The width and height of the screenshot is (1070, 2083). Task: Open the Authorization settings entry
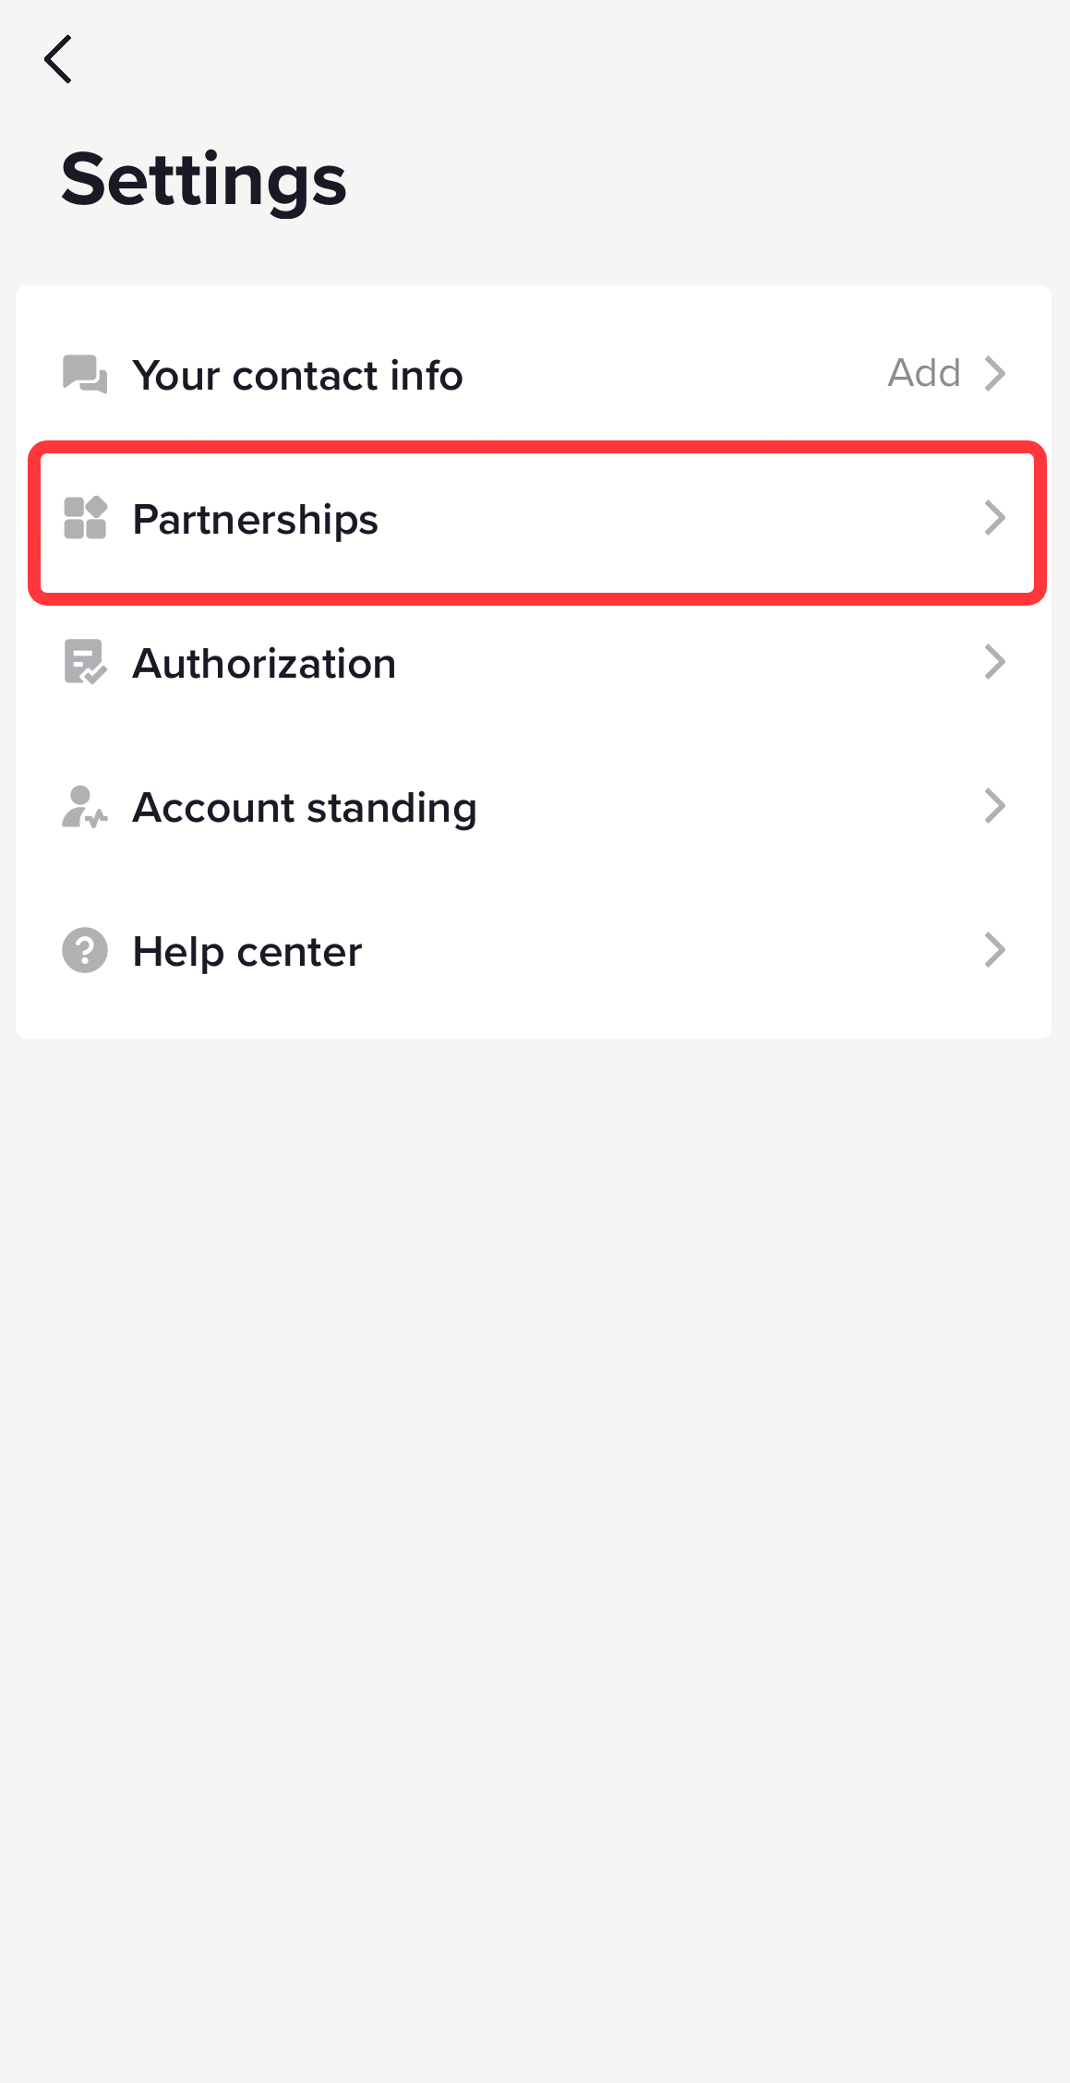(x=534, y=662)
